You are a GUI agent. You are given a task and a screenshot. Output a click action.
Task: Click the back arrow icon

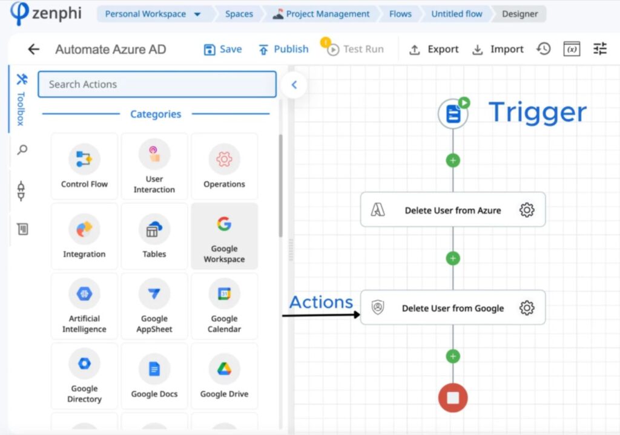pos(34,50)
